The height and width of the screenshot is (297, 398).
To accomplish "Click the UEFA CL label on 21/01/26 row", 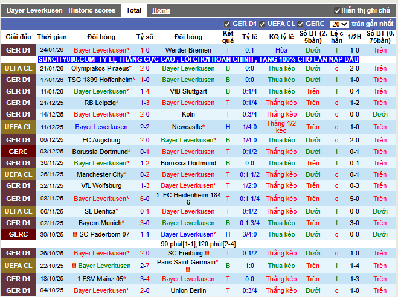I will (x=18, y=68).
